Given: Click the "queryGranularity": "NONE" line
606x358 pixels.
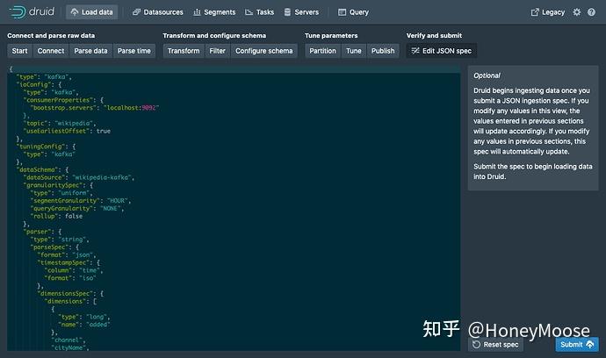Looking at the screenshot, I should (x=77, y=208).
